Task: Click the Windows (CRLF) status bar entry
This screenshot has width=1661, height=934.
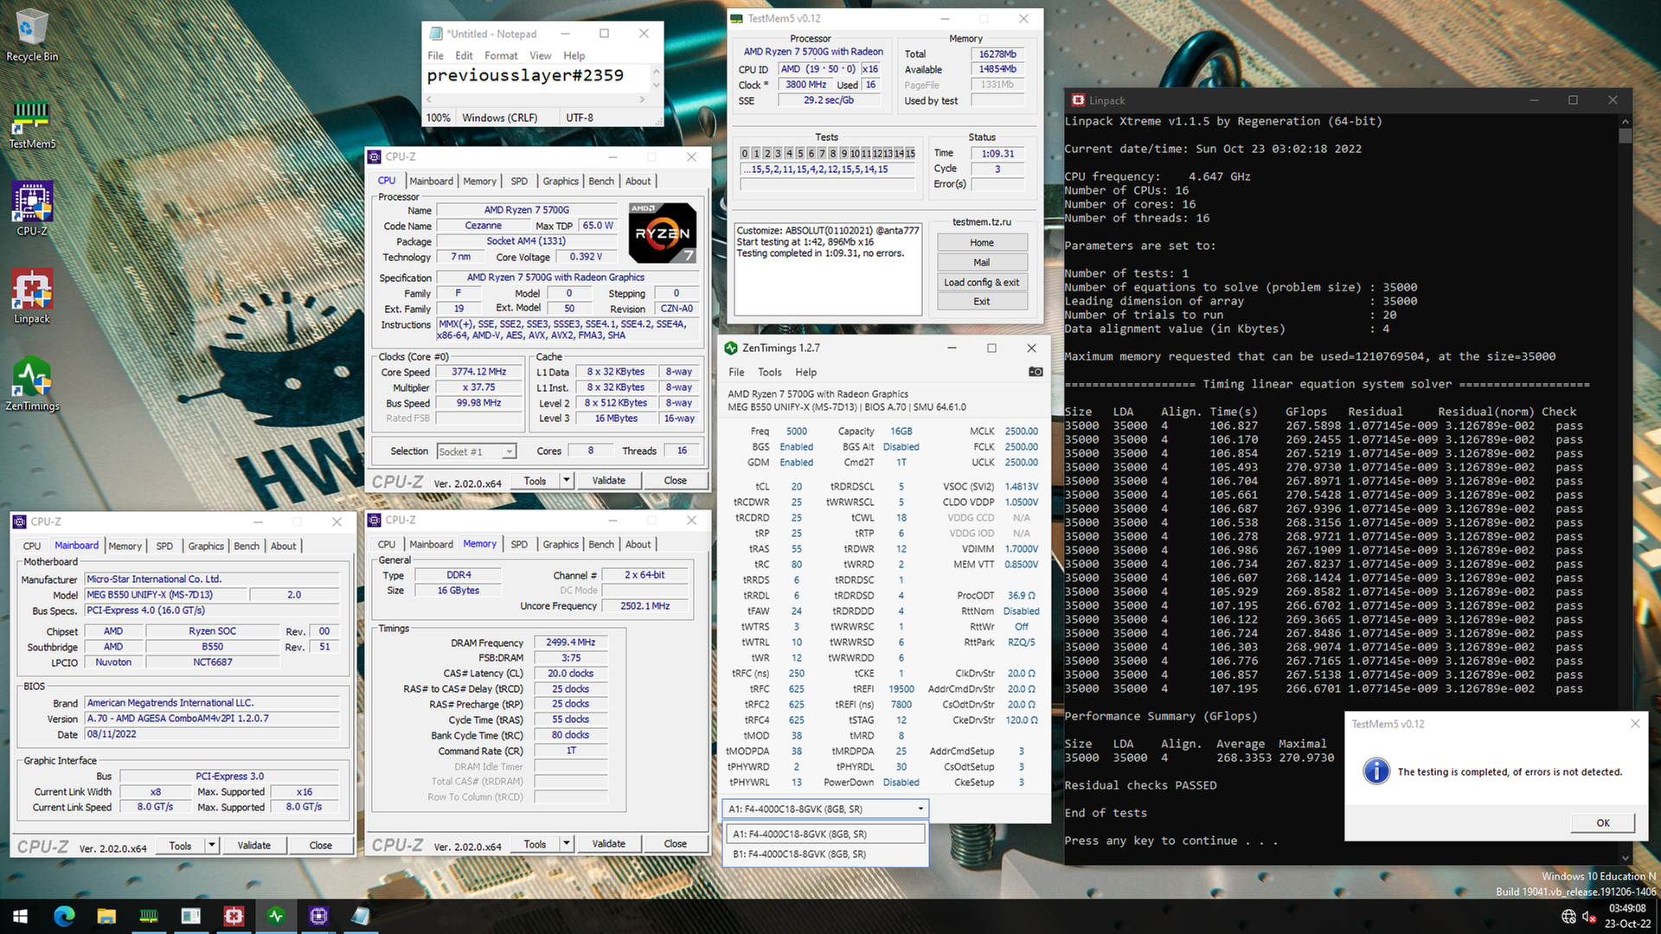Action: coord(499,118)
